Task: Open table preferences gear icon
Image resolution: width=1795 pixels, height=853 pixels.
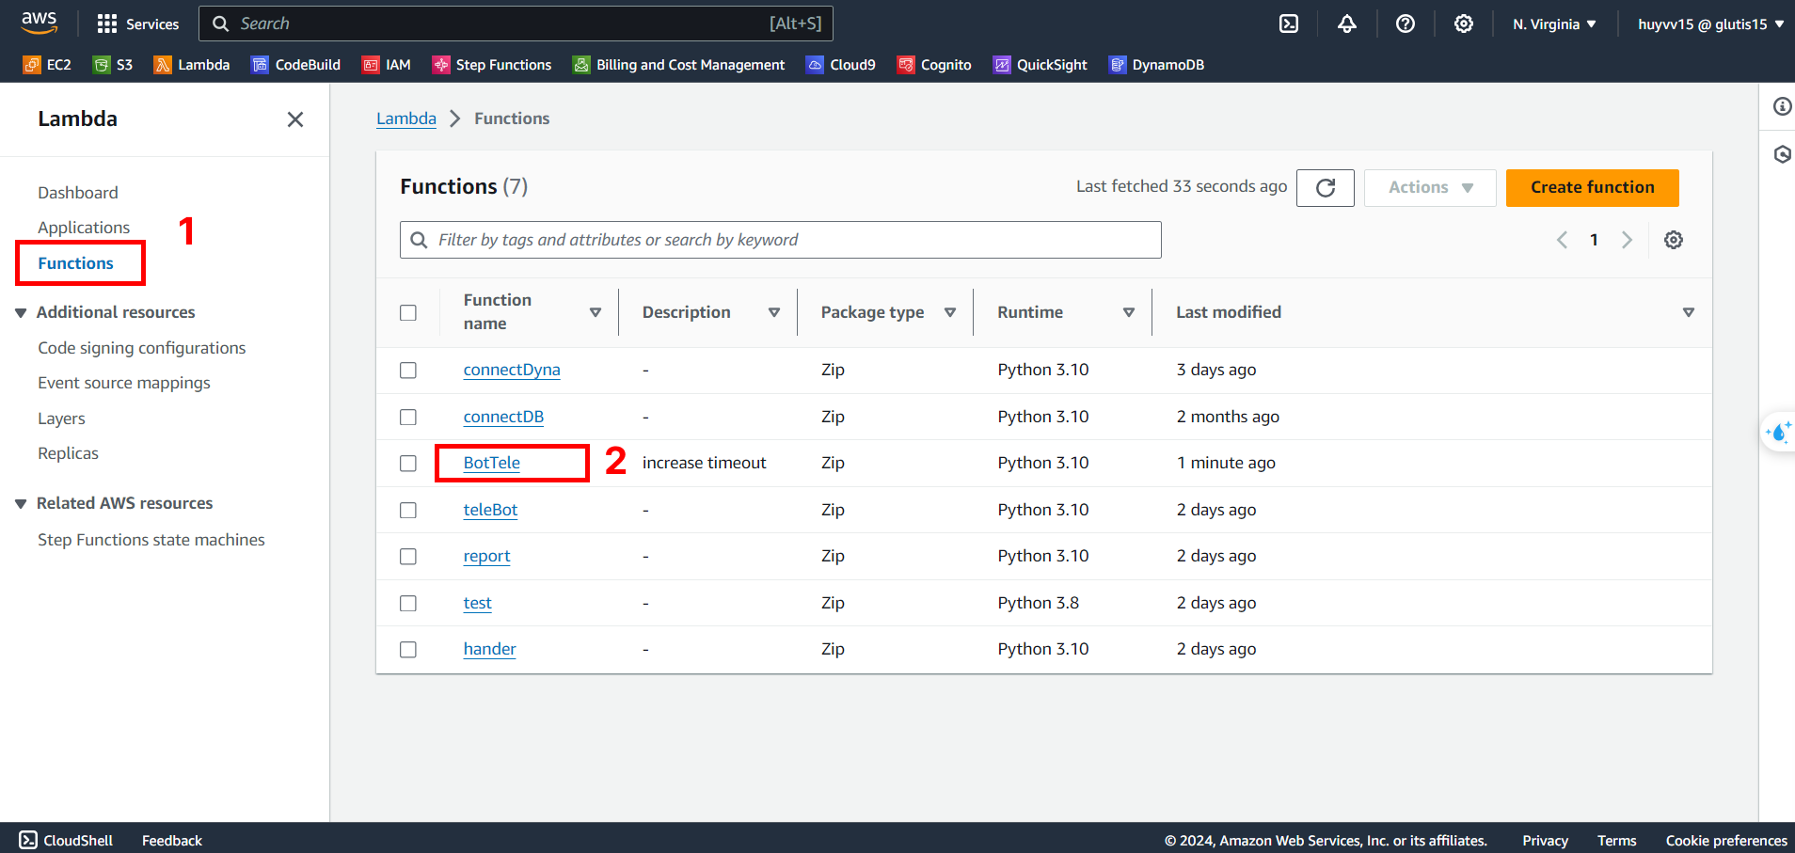Action: (1674, 240)
